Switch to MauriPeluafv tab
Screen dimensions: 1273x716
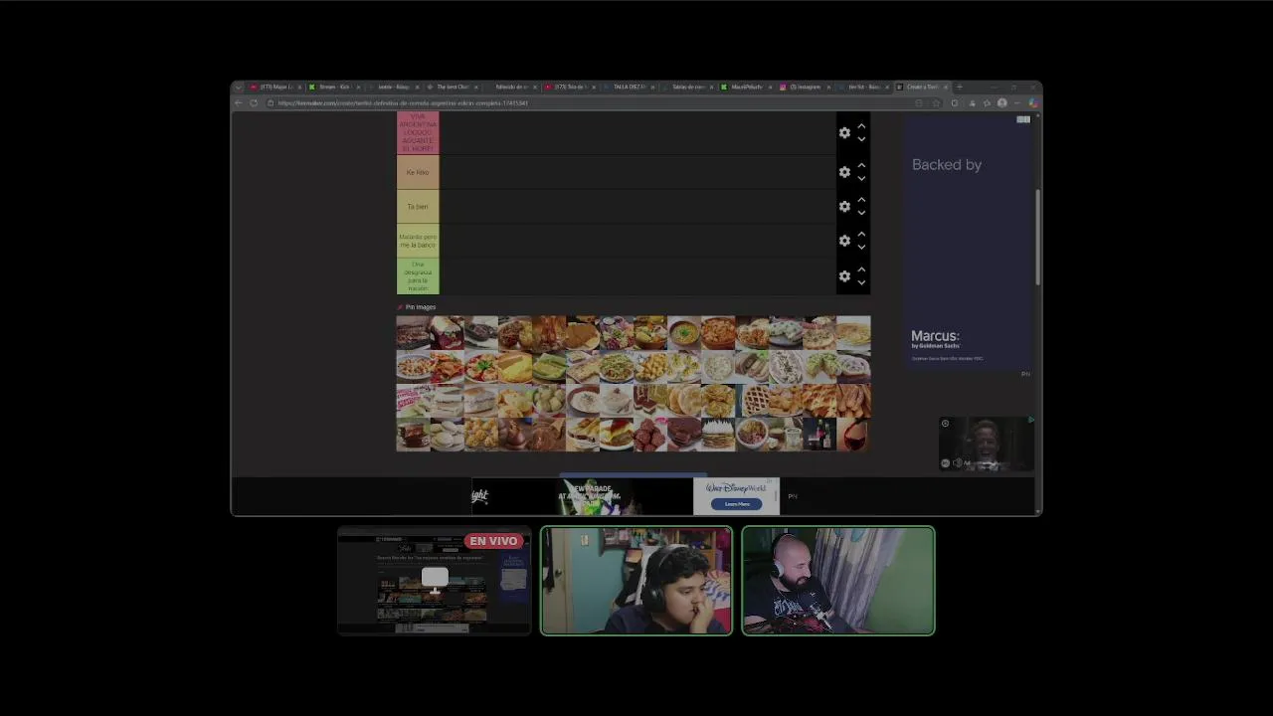(x=747, y=87)
